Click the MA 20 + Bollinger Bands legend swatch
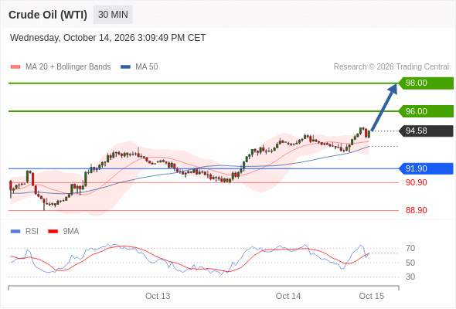 [15, 67]
